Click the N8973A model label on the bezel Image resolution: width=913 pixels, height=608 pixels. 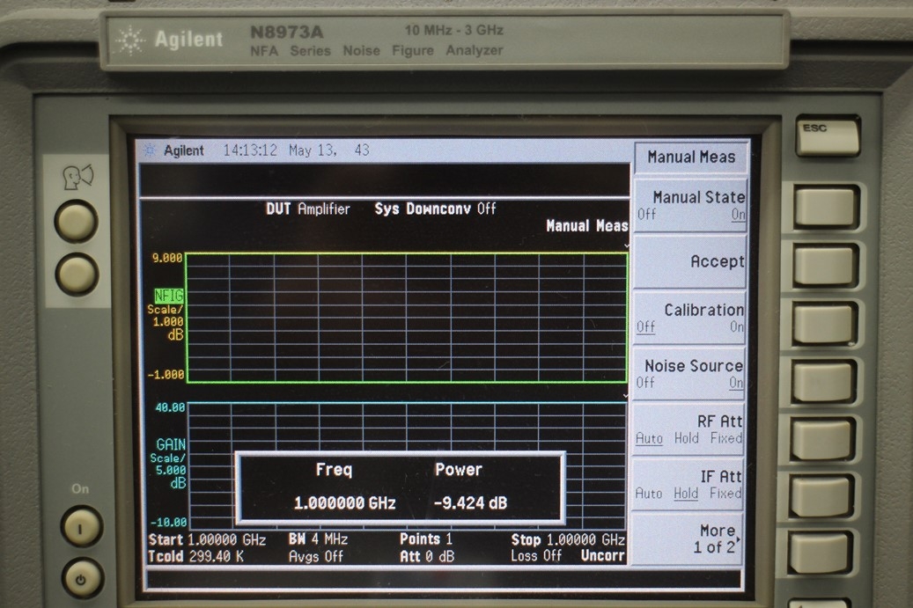(286, 32)
